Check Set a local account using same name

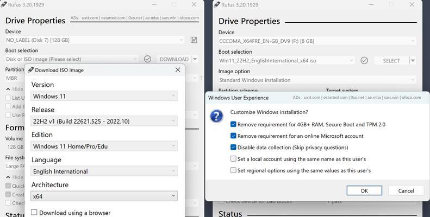(x=233, y=159)
